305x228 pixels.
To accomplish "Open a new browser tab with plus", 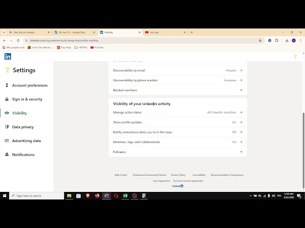I will tap(192, 32).
